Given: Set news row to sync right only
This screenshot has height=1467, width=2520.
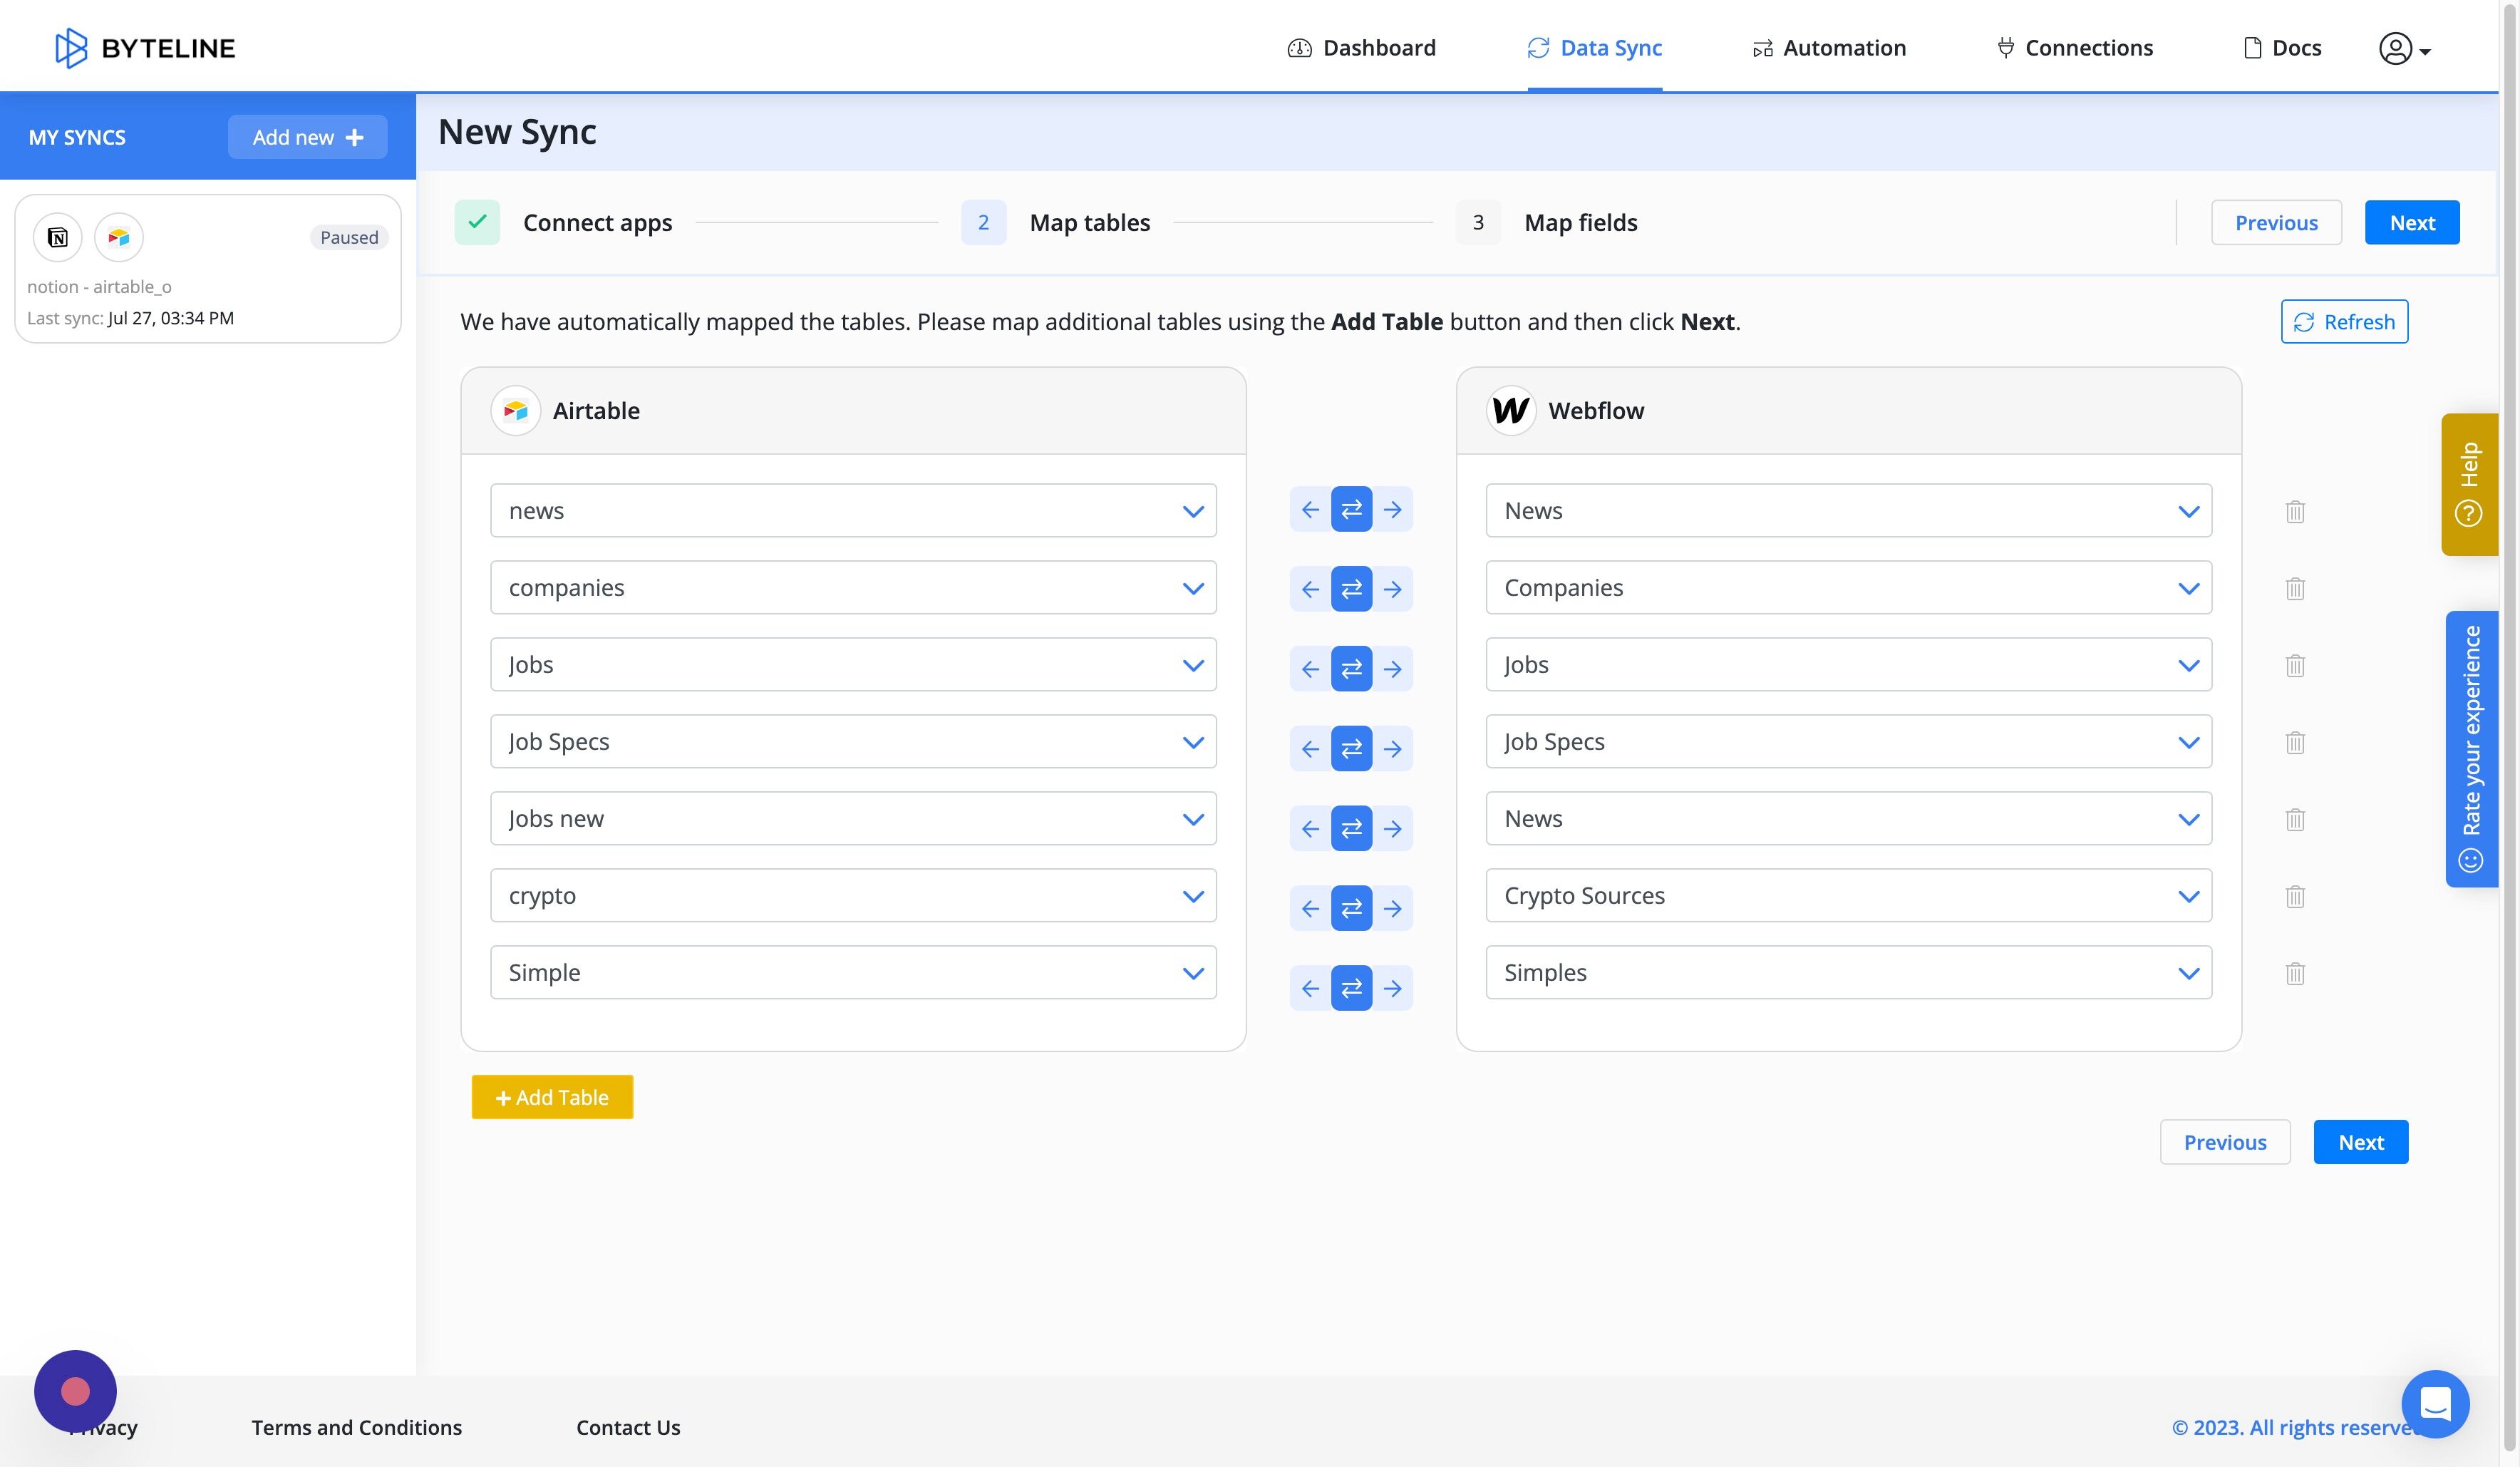Looking at the screenshot, I should 1393,510.
